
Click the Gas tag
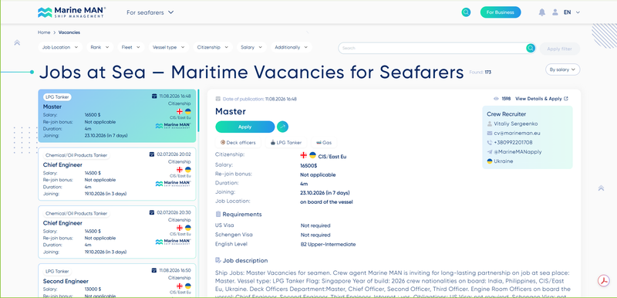click(x=324, y=143)
